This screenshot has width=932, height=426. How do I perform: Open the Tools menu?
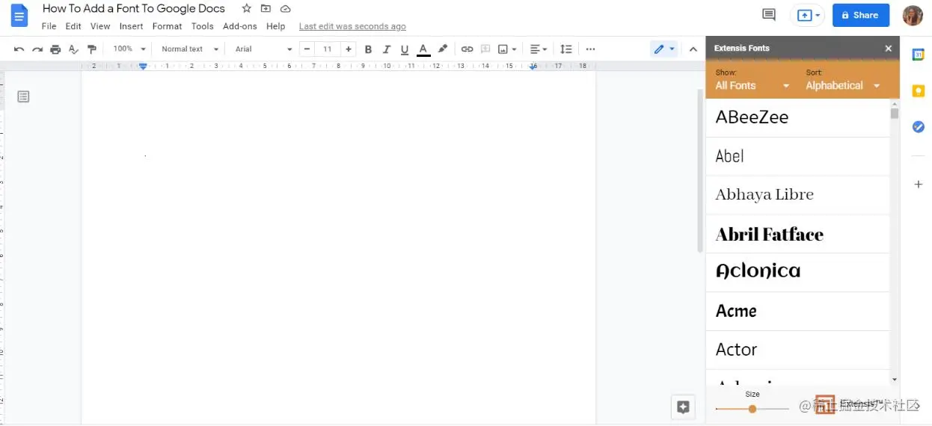point(203,26)
